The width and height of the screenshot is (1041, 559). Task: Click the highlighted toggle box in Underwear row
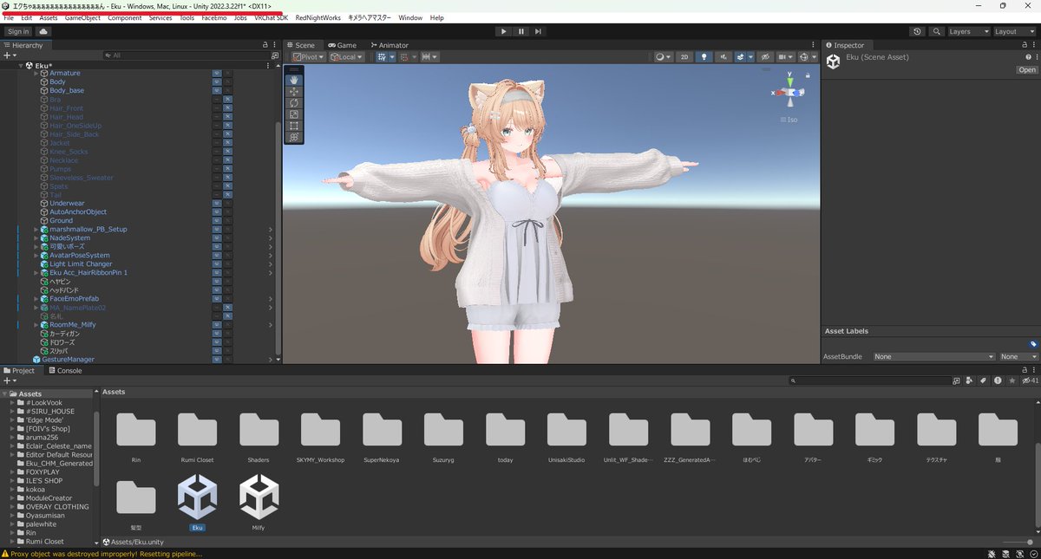(x=216, y=204)
